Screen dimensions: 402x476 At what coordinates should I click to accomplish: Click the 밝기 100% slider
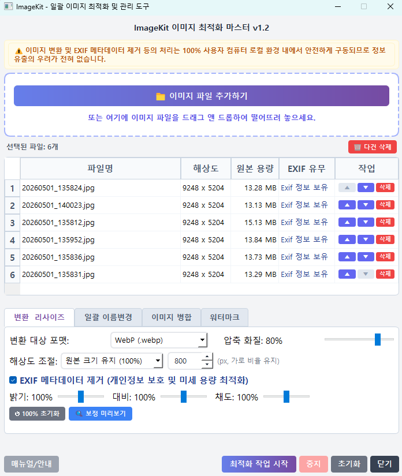point(81,396)
